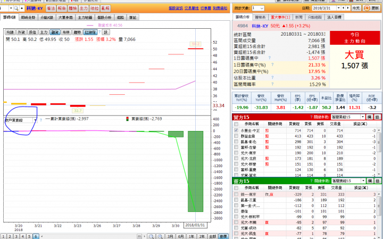Click help question mark next to 1日籌碼集中

(x=270, y=58)
